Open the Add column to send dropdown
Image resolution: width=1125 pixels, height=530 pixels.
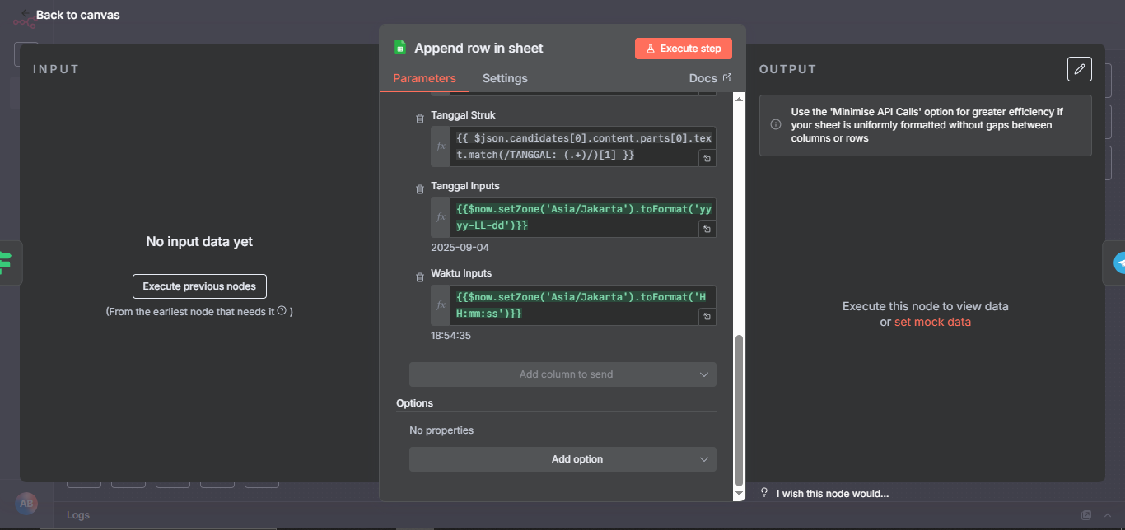tap(562, 374)
